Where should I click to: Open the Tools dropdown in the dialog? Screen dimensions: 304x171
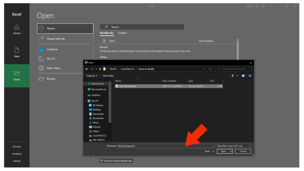pyautogui.click(x=209, y=151)
